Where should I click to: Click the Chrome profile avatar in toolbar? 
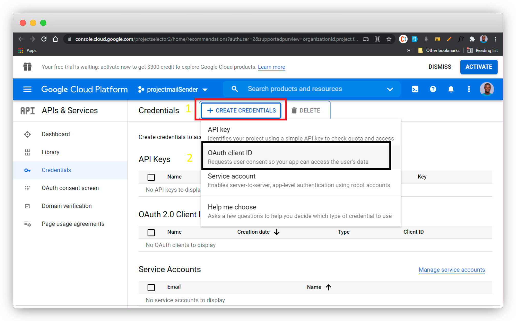(484, 39)
